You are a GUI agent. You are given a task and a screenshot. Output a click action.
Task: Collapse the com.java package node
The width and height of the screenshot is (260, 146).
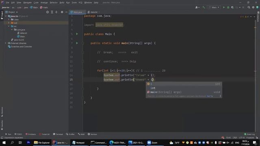(12, 30)
